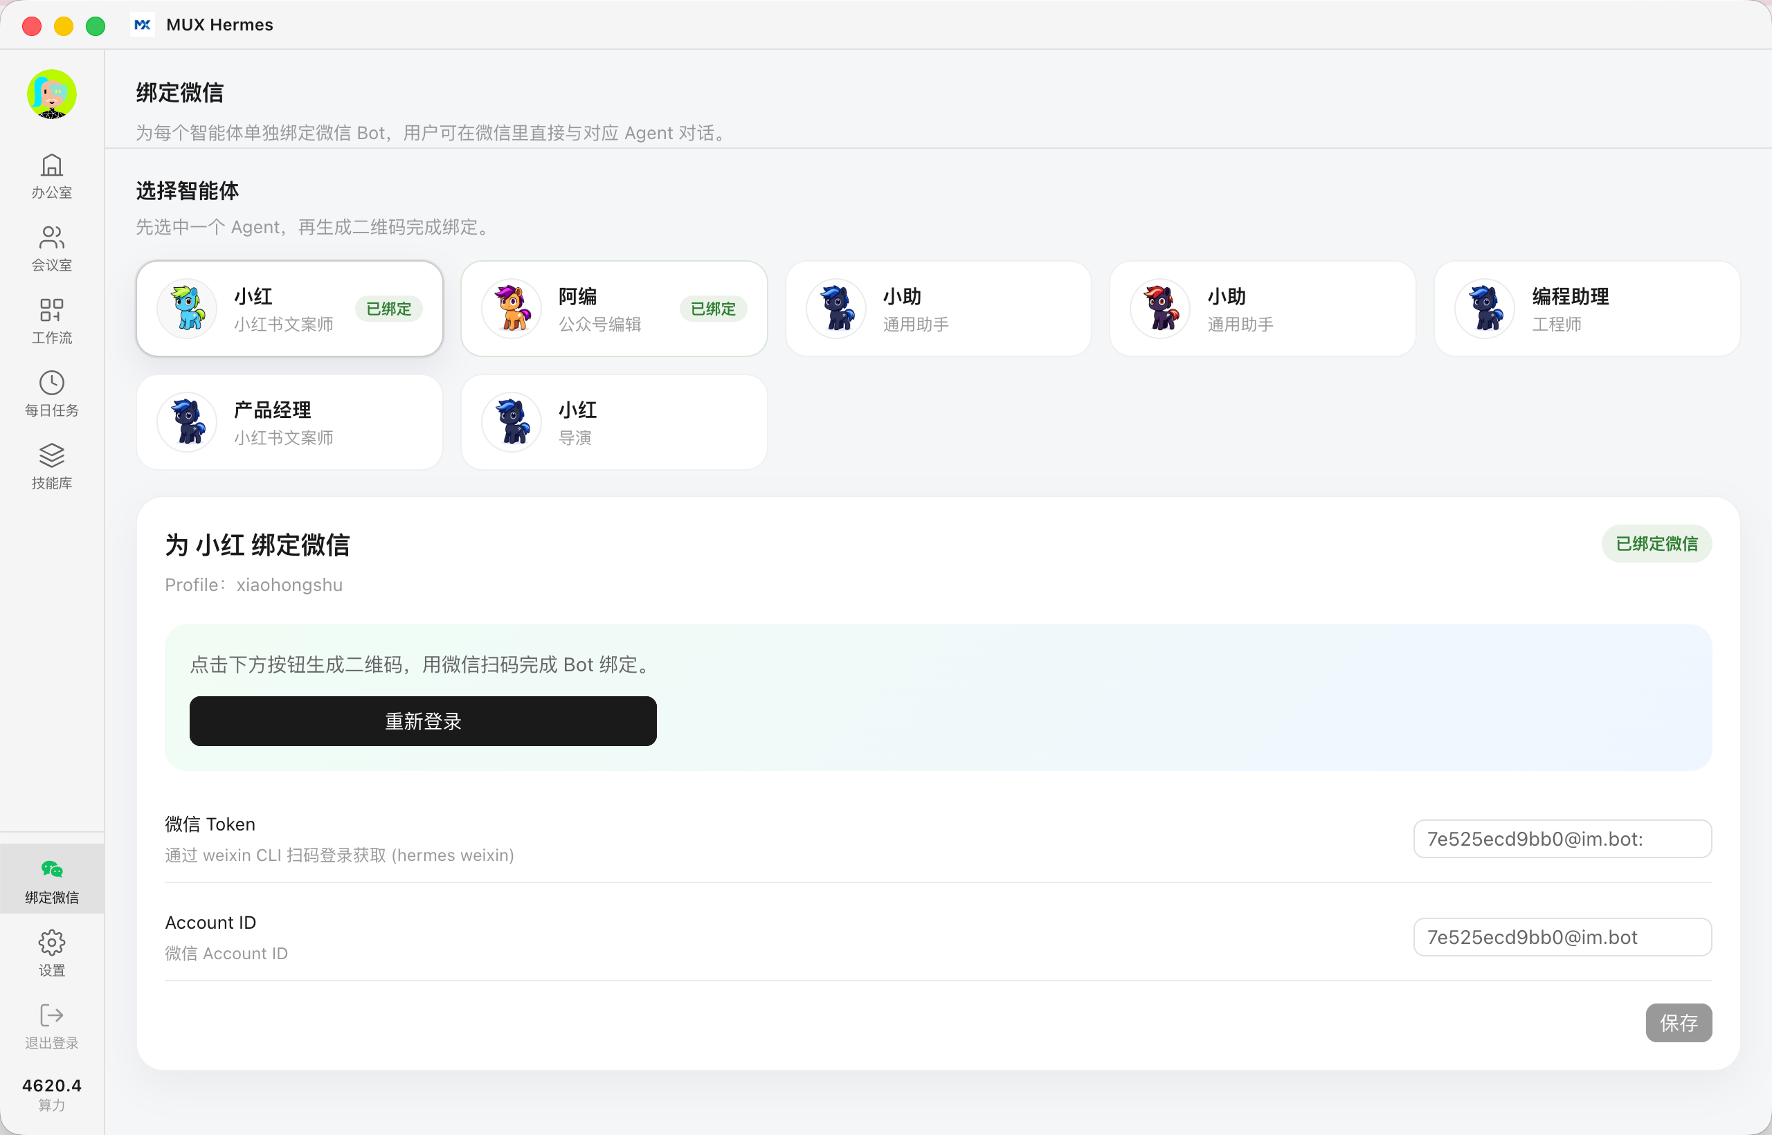Click blue-maned 小助 avatar

point(836,308)
